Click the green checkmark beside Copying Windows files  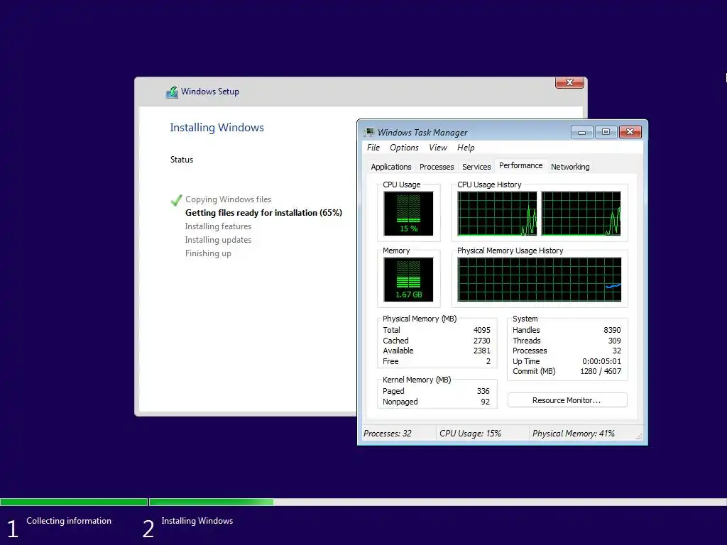pos(176,199)
